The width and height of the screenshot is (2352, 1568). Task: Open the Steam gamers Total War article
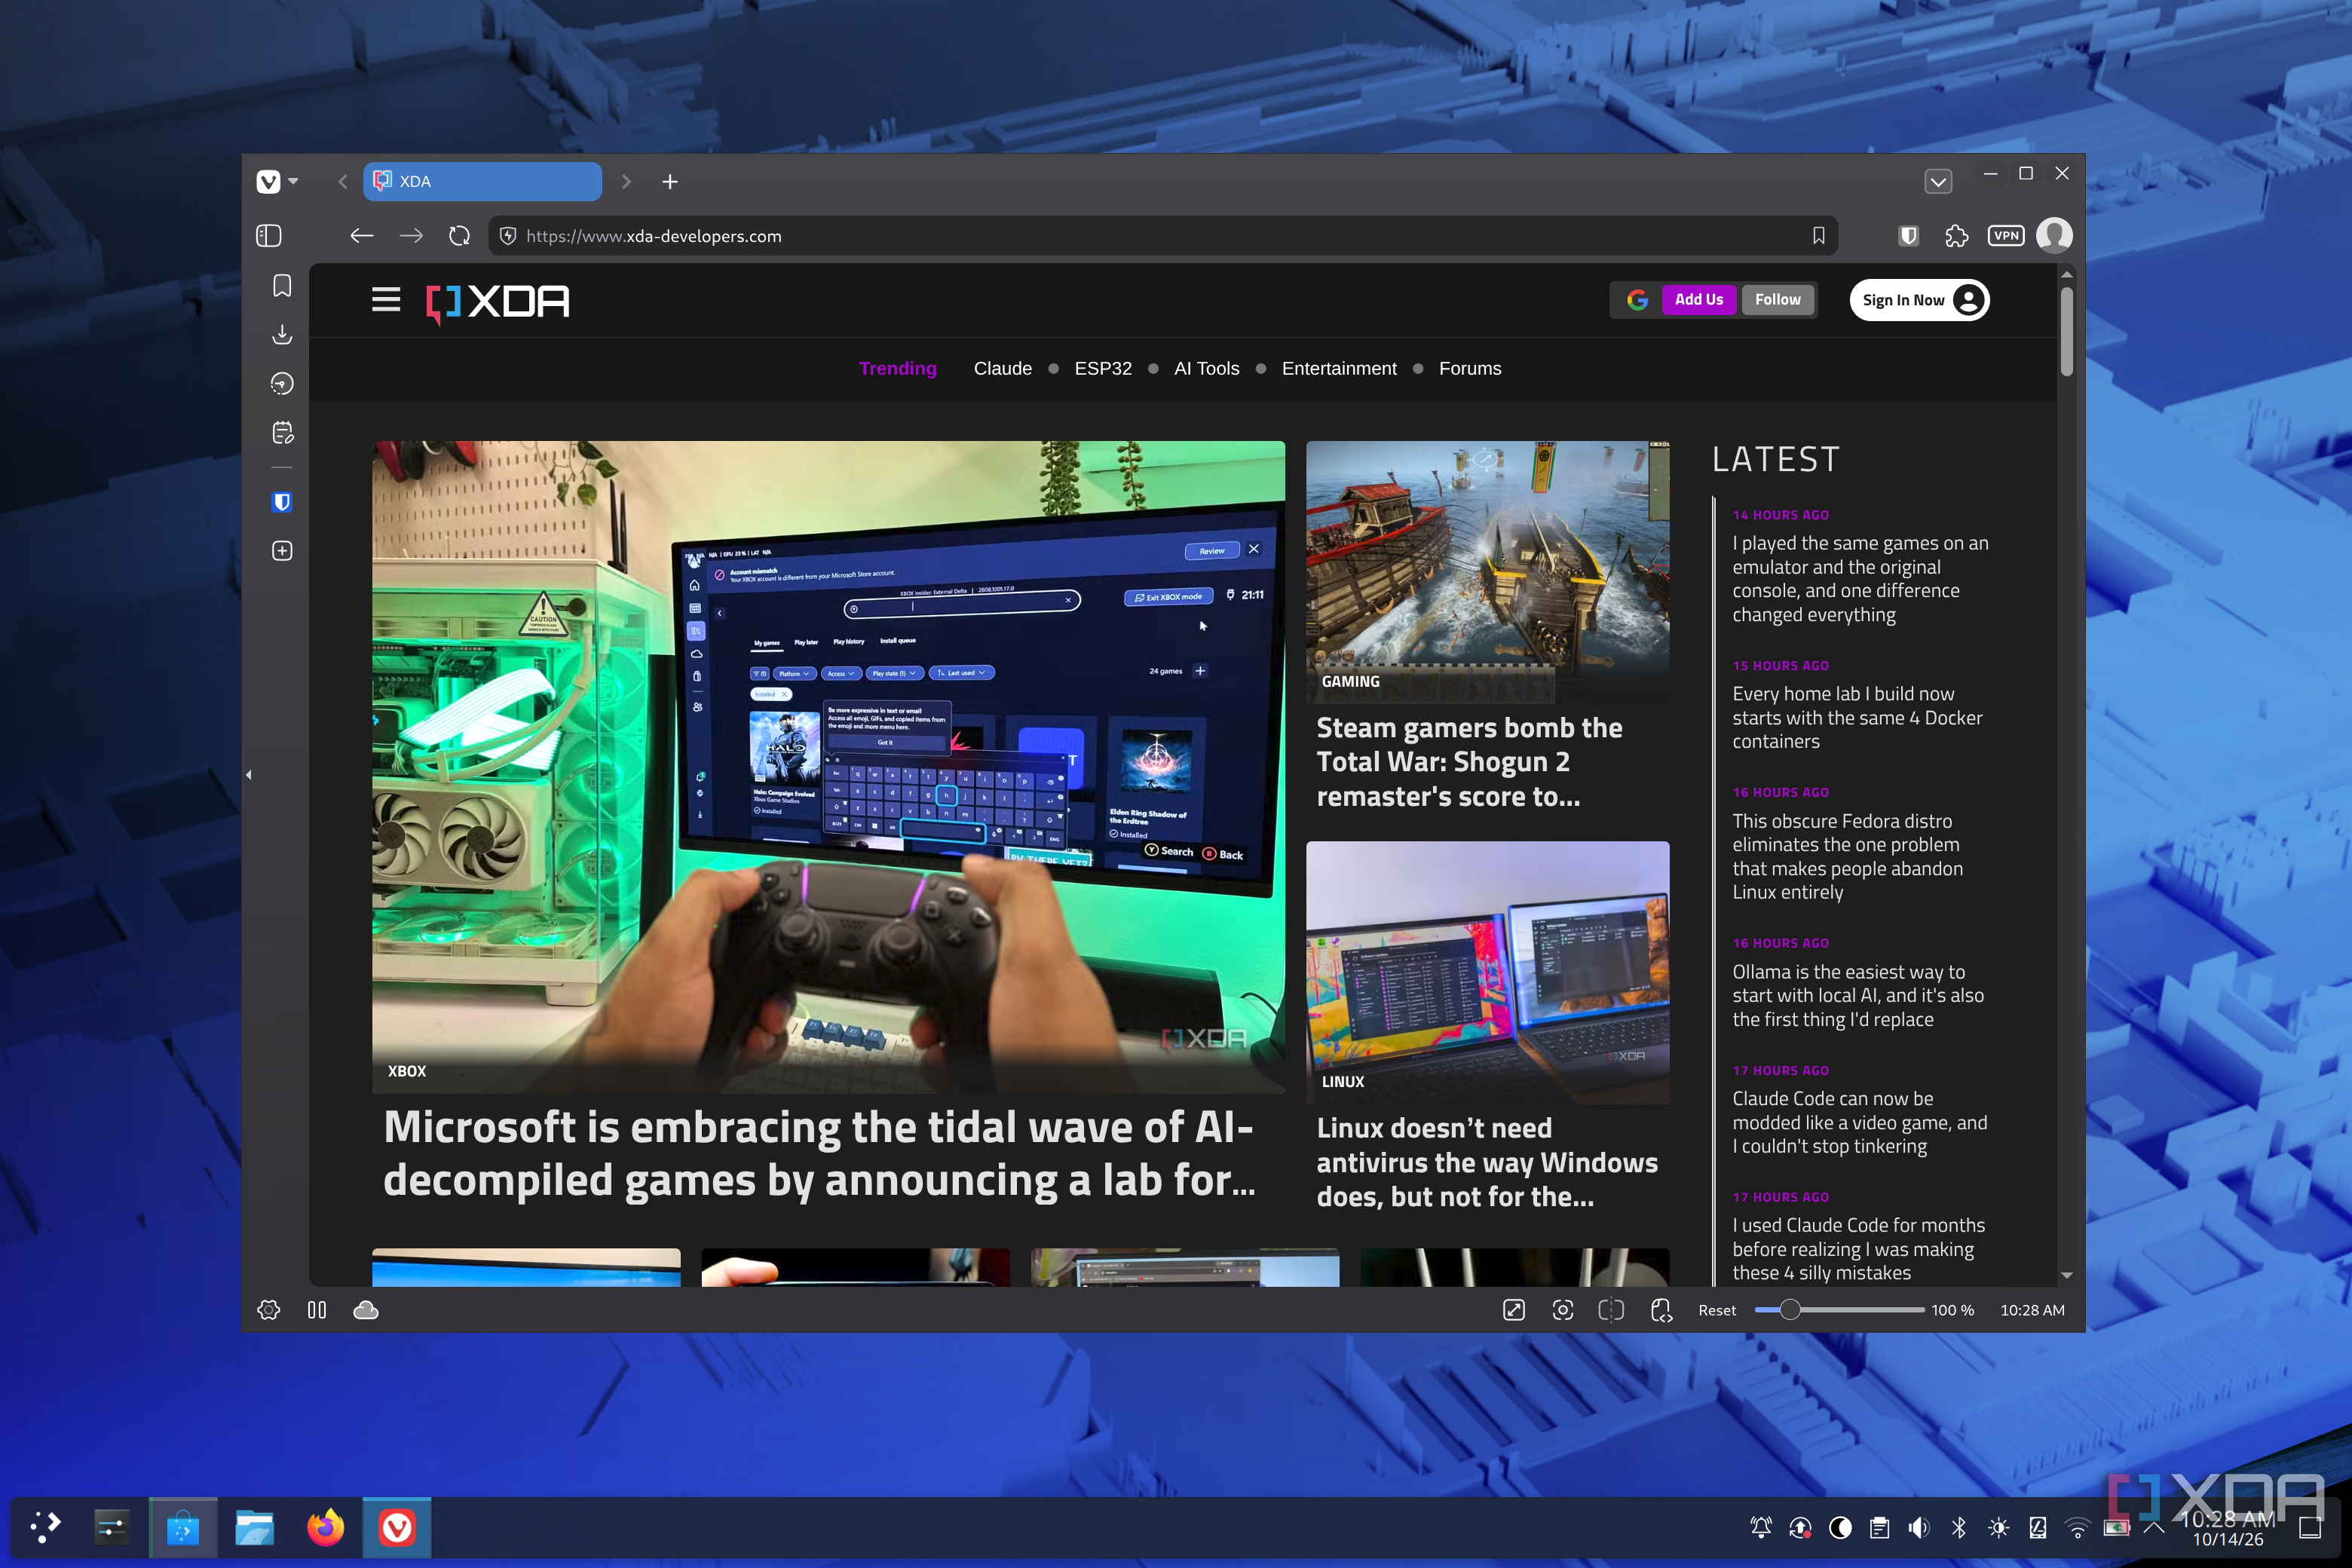tap(1469, 762)
